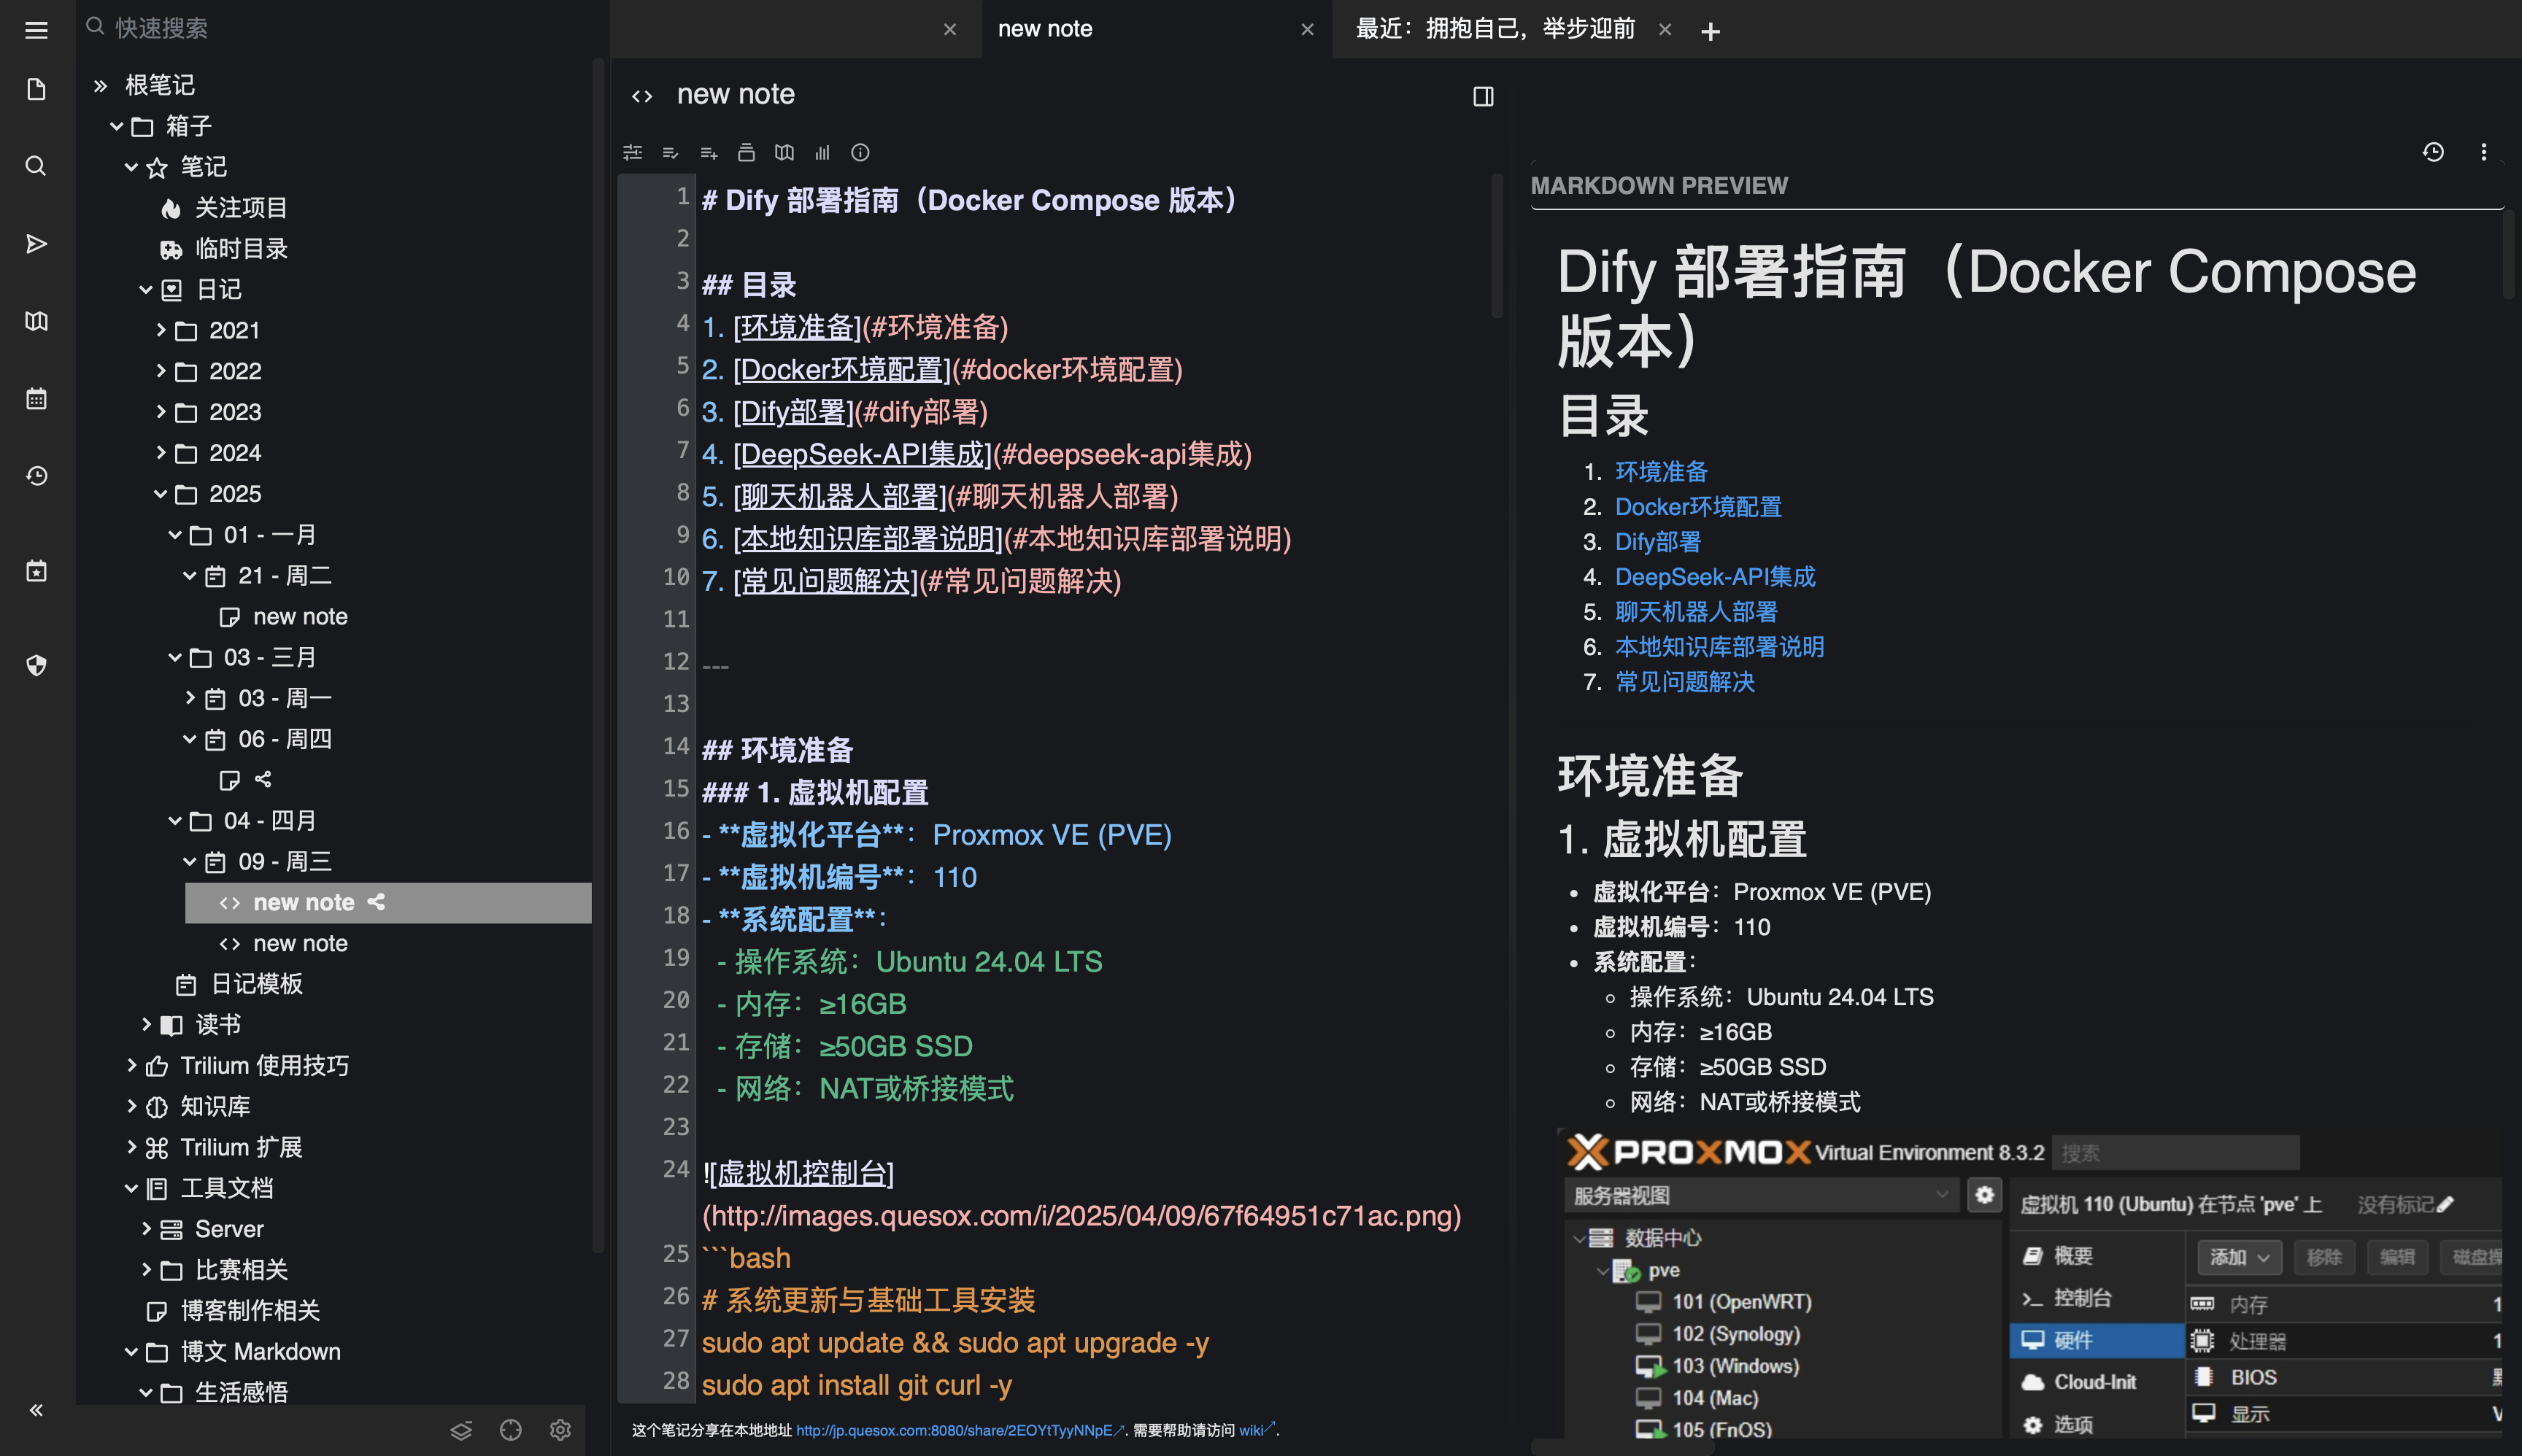
Task: Follow 常见问题解决 link in the preview
Action: [1685, 682]
